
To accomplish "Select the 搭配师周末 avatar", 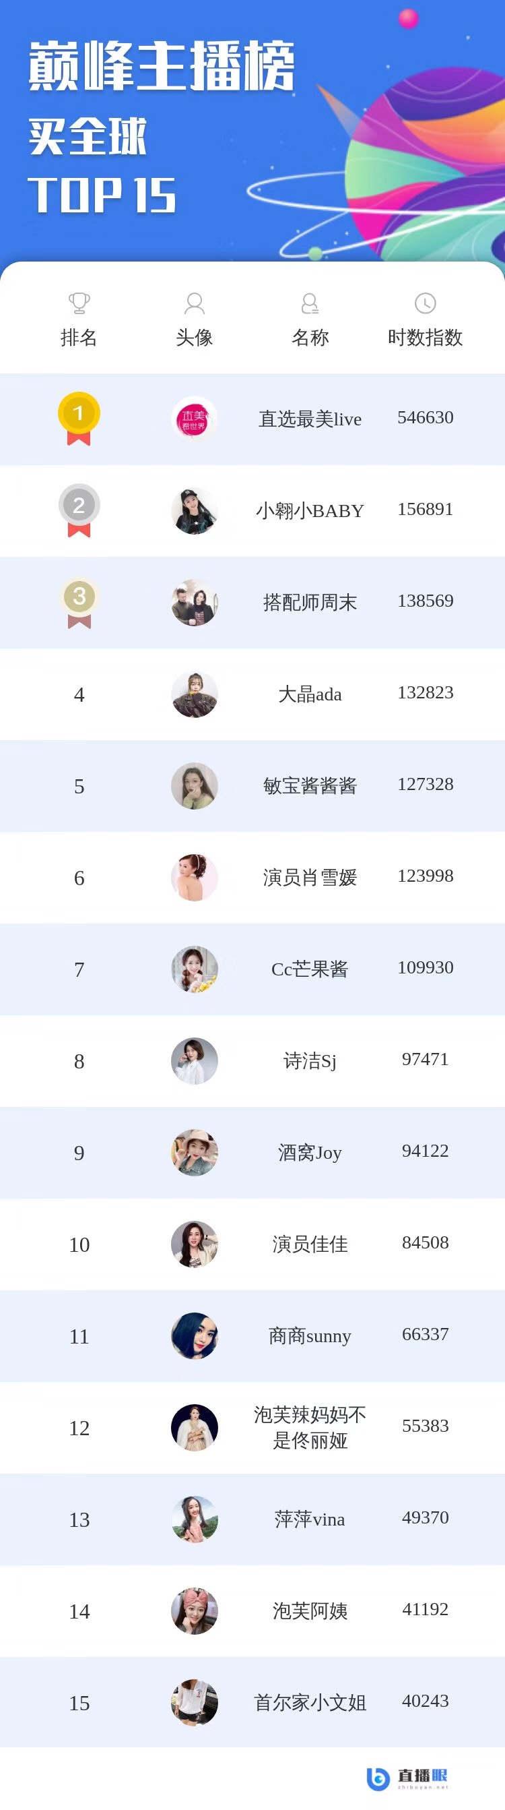I will 195,602.
